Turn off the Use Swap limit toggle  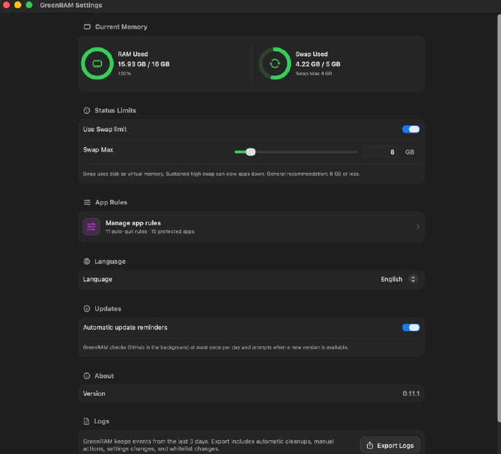[x=411, y=129]
